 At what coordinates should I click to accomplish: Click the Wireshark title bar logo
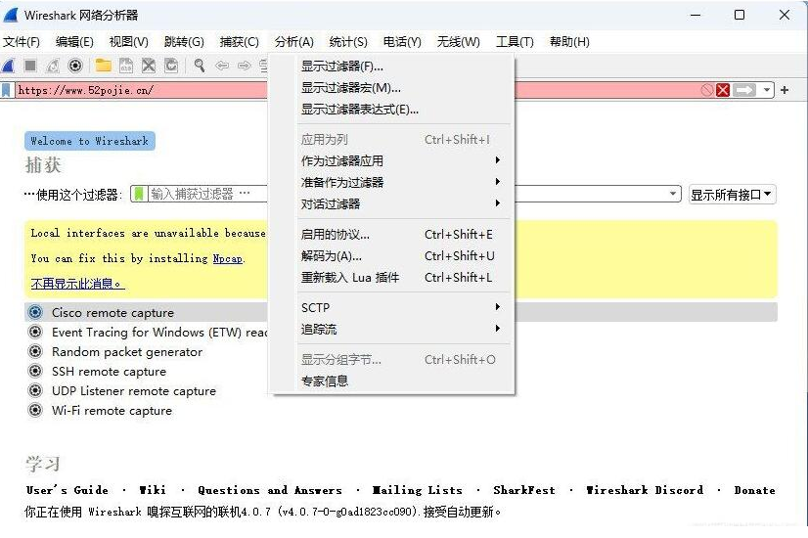[11, 15]
